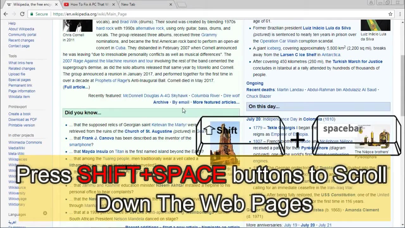Open the Special pages link
This screenshot has width=405, height=228.
point(20,80)
